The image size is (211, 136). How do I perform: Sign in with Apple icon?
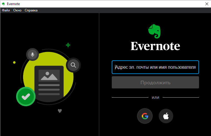tap(166, 116)
